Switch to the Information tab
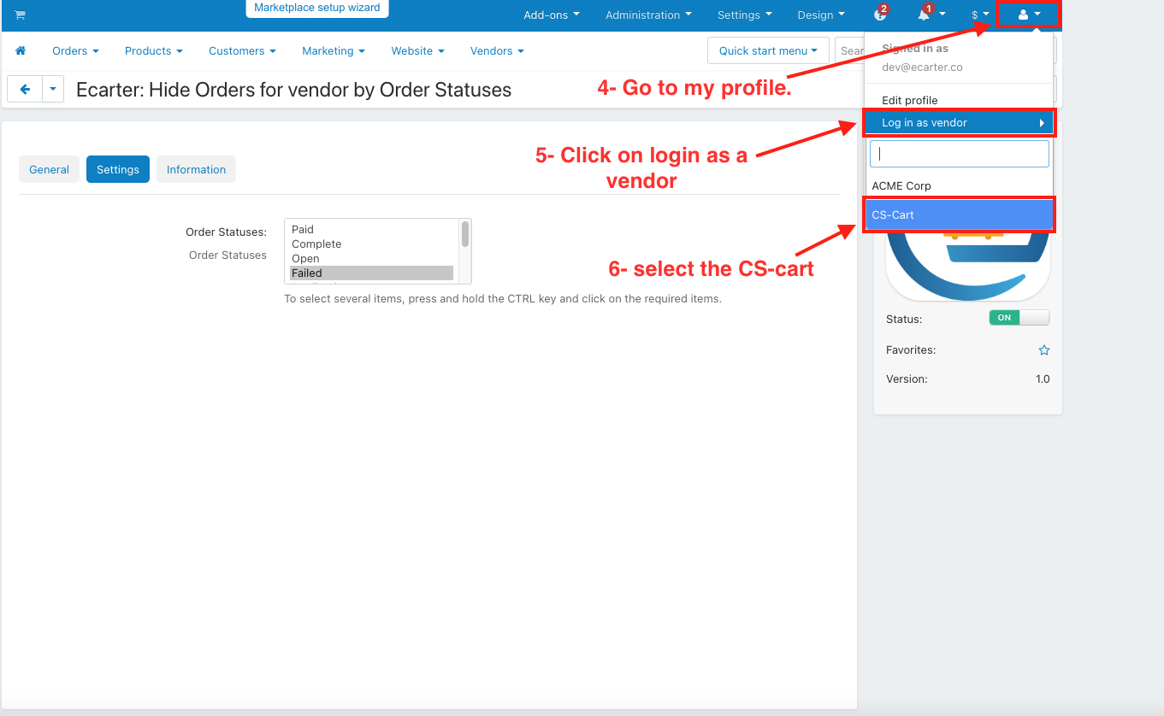This screenshot has width=1164, height=716. click(196, 169)
